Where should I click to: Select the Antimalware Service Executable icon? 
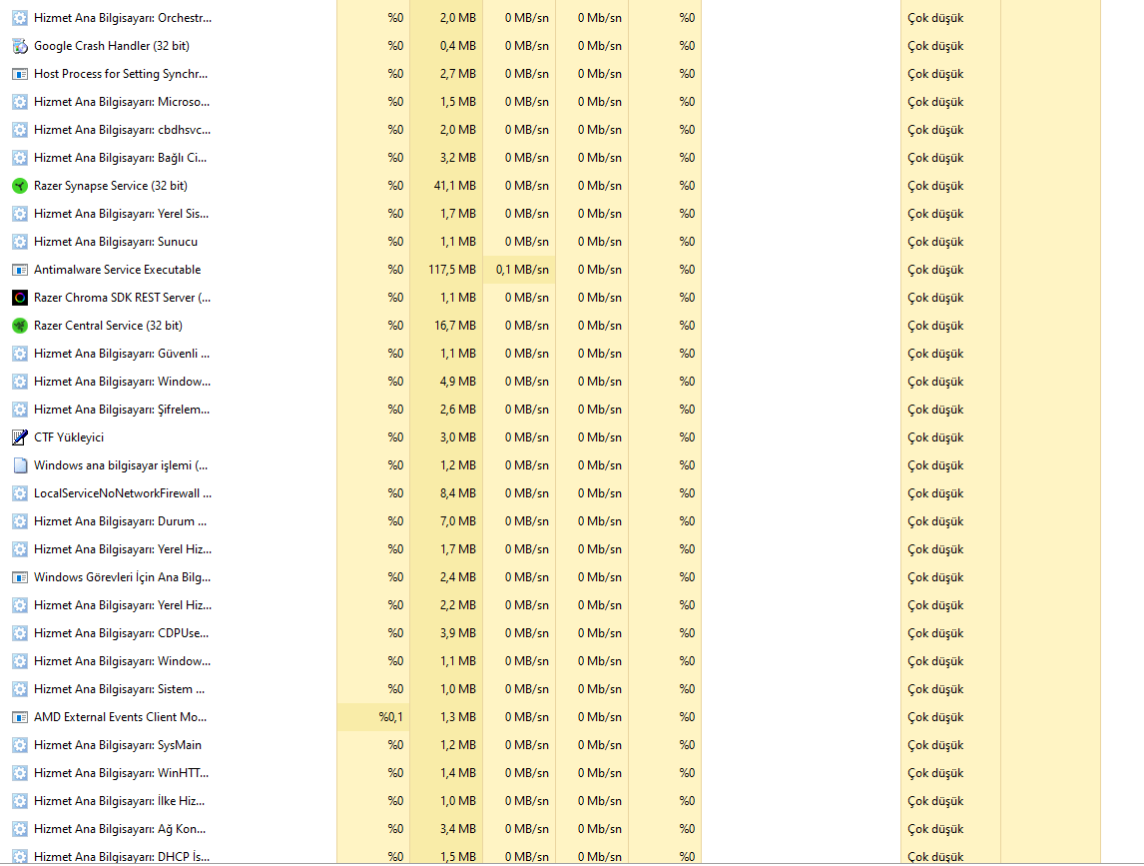pyautogui.click(x=20, y=270)
